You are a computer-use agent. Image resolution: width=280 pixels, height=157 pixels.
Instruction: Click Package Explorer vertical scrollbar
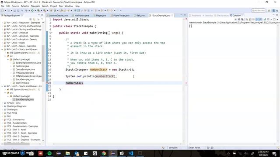tap(43, 63)
